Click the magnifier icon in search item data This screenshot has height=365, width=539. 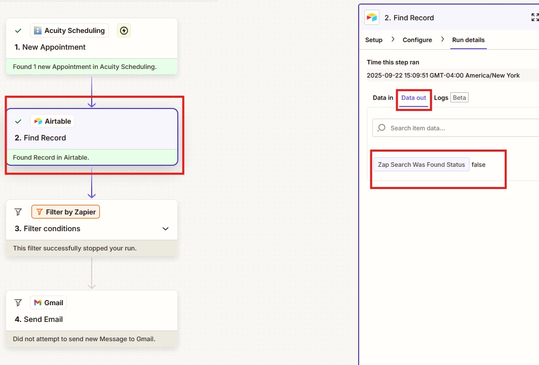pos(381,128)
